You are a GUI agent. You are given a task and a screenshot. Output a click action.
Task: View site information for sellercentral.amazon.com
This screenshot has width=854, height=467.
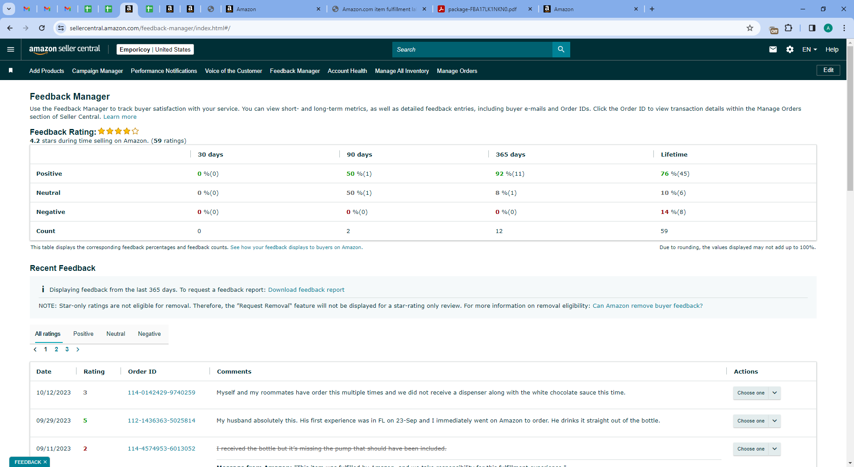tap(61, 28)
